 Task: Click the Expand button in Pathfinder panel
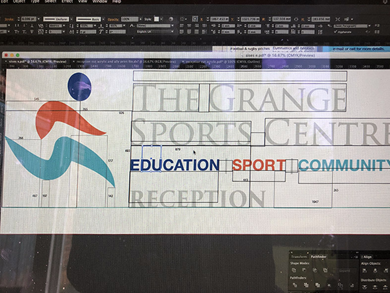[x=344, y=270]
